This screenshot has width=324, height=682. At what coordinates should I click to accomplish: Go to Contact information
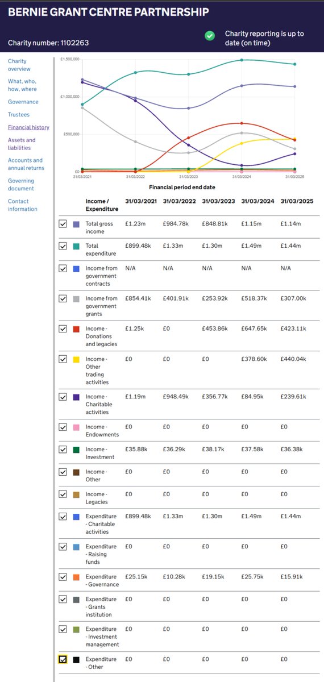coord(23,205)
